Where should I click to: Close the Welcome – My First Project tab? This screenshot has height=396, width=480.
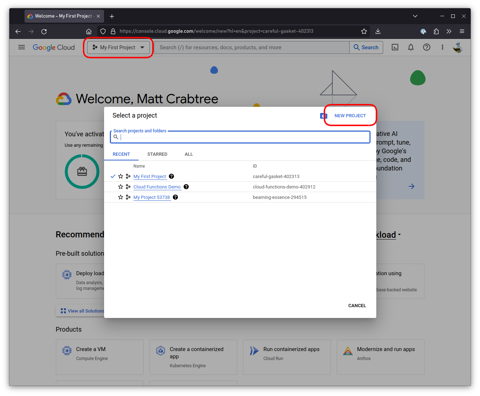pyautogui.click(x=98, y=16)
